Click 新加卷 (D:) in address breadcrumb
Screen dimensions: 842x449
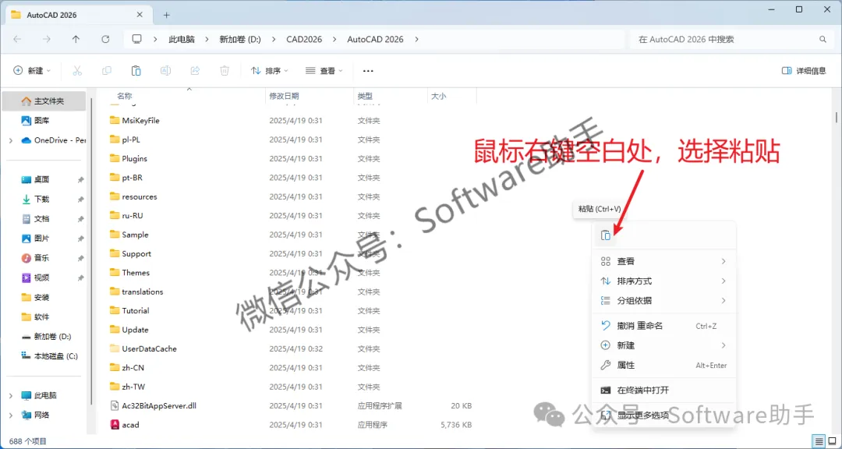pos(240,39)
